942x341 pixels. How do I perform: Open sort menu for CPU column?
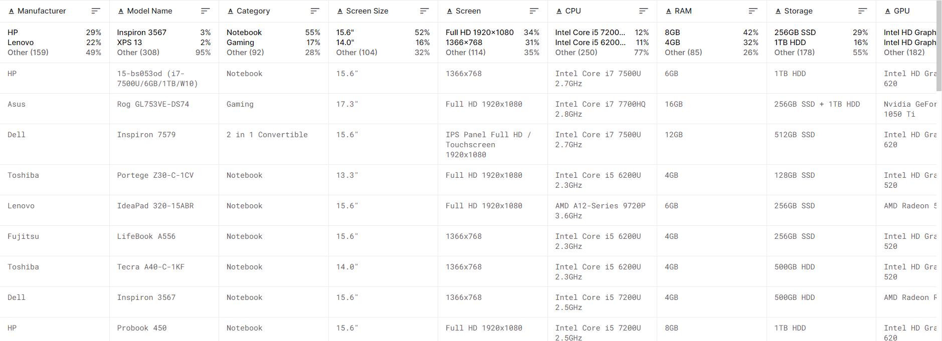(644, 11)
